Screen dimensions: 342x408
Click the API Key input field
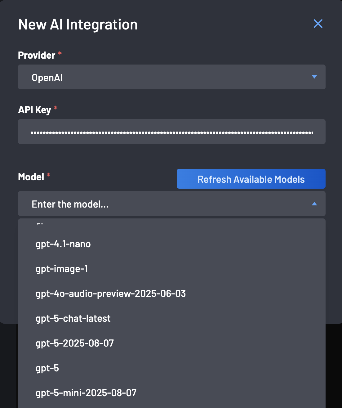pos(171,132)
